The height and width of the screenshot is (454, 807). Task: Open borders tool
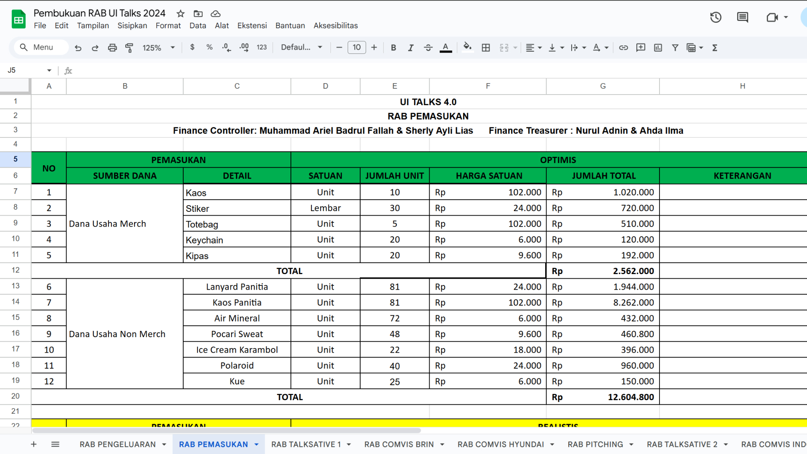486,48
